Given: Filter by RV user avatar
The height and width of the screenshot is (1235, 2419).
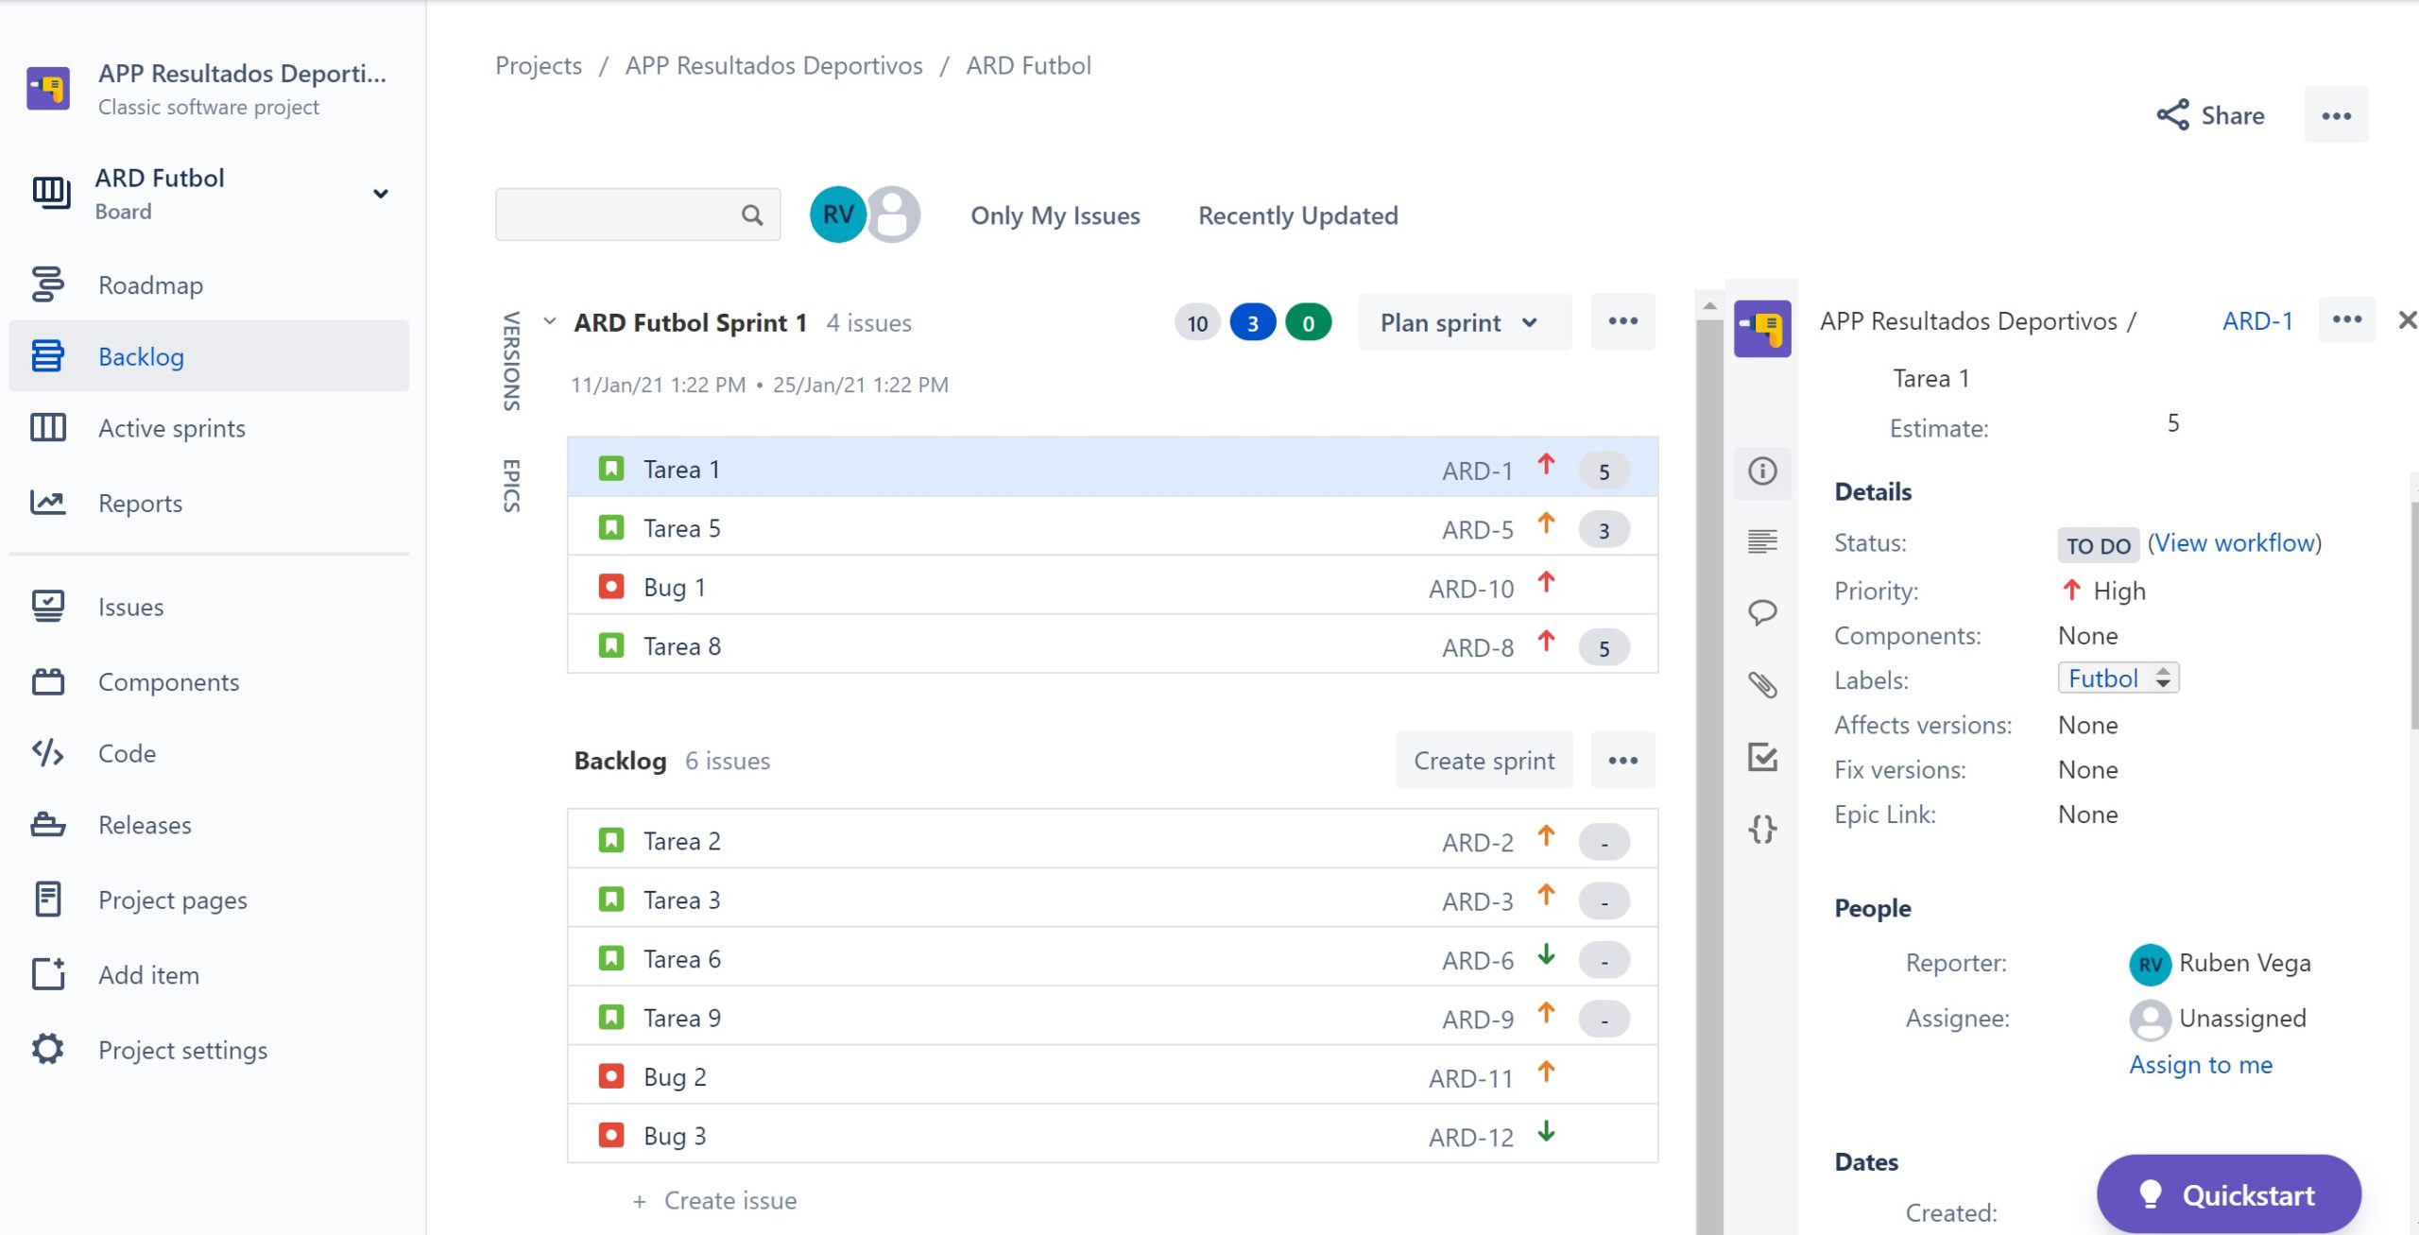Looking at the screenshot, I should pos(837,214).
